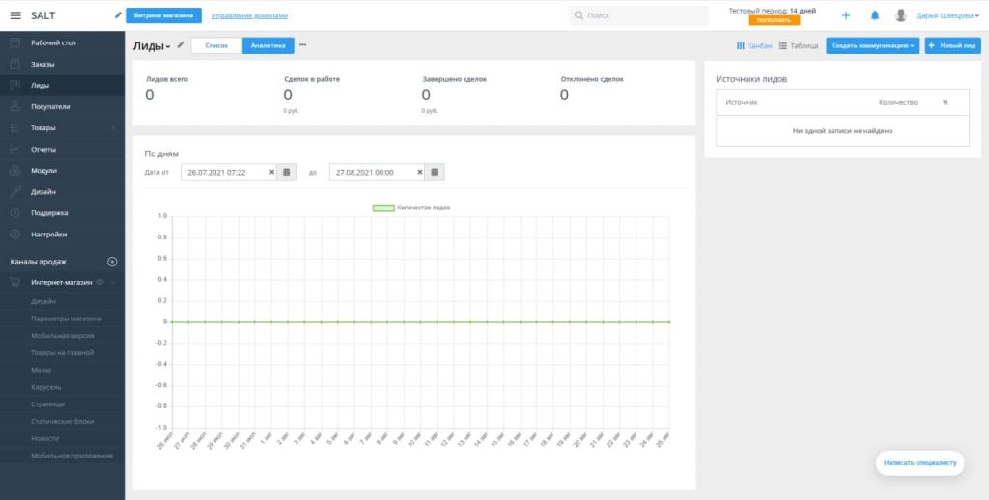
Task: Open the hamburger menu next to SALT
Action: (14, 15)
